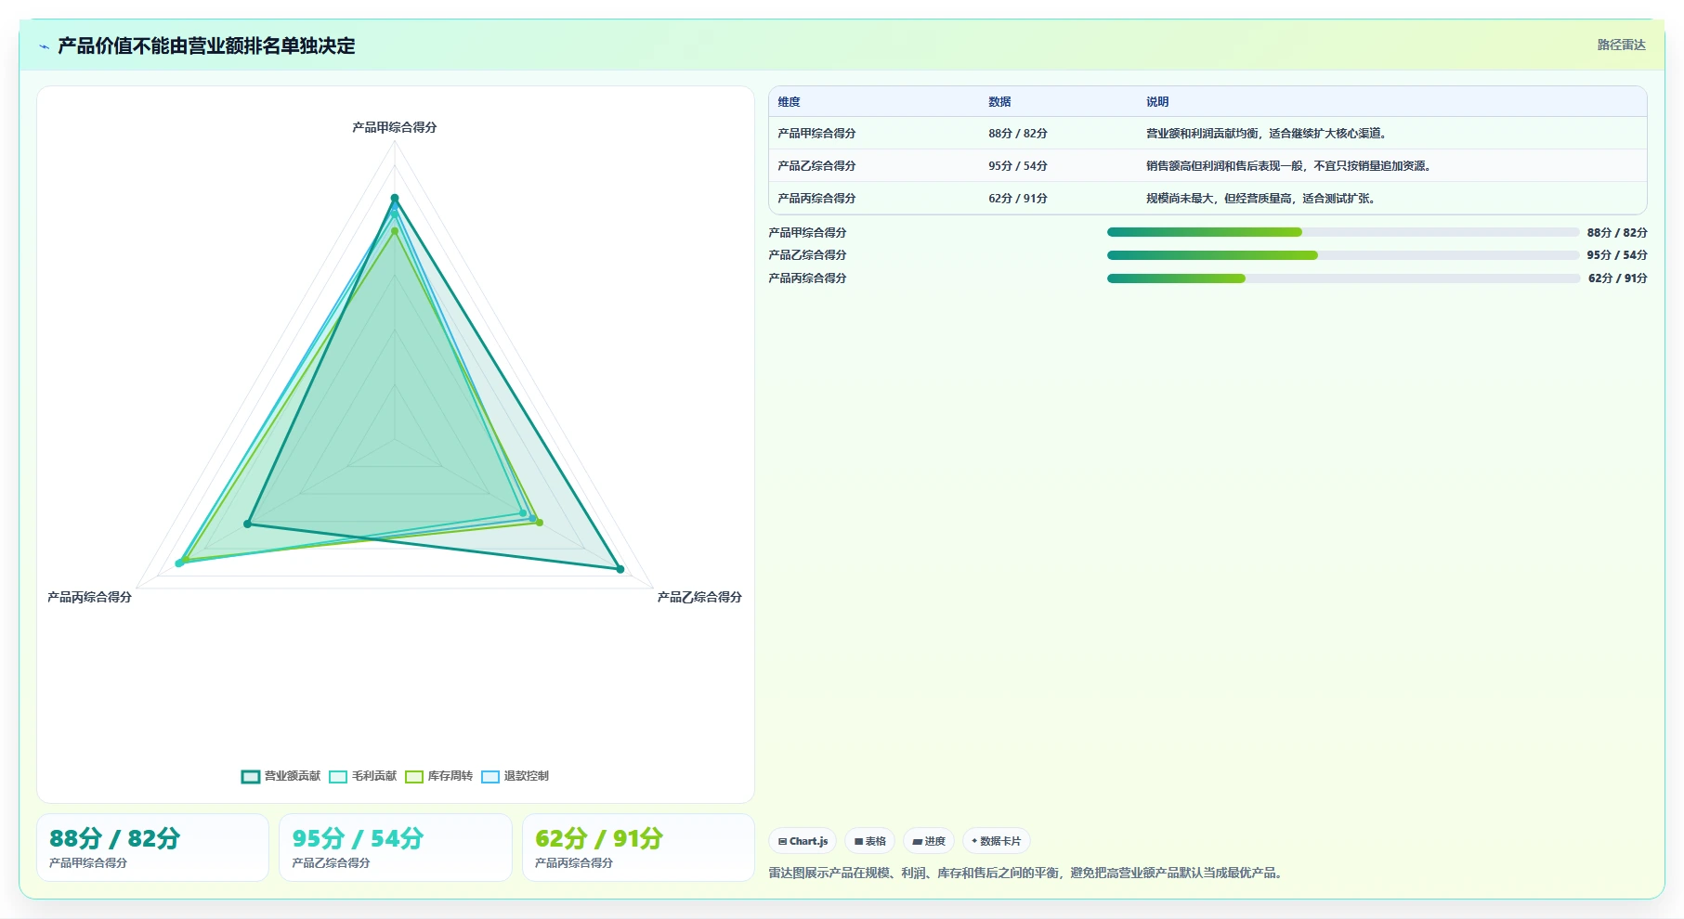Click the 产品甲综合得分 progress bar

1343,232
